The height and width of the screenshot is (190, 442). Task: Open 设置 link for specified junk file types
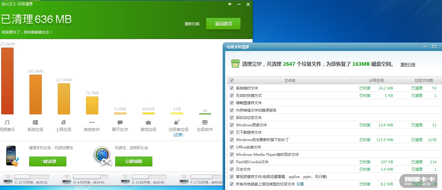[x=300, y=184]
